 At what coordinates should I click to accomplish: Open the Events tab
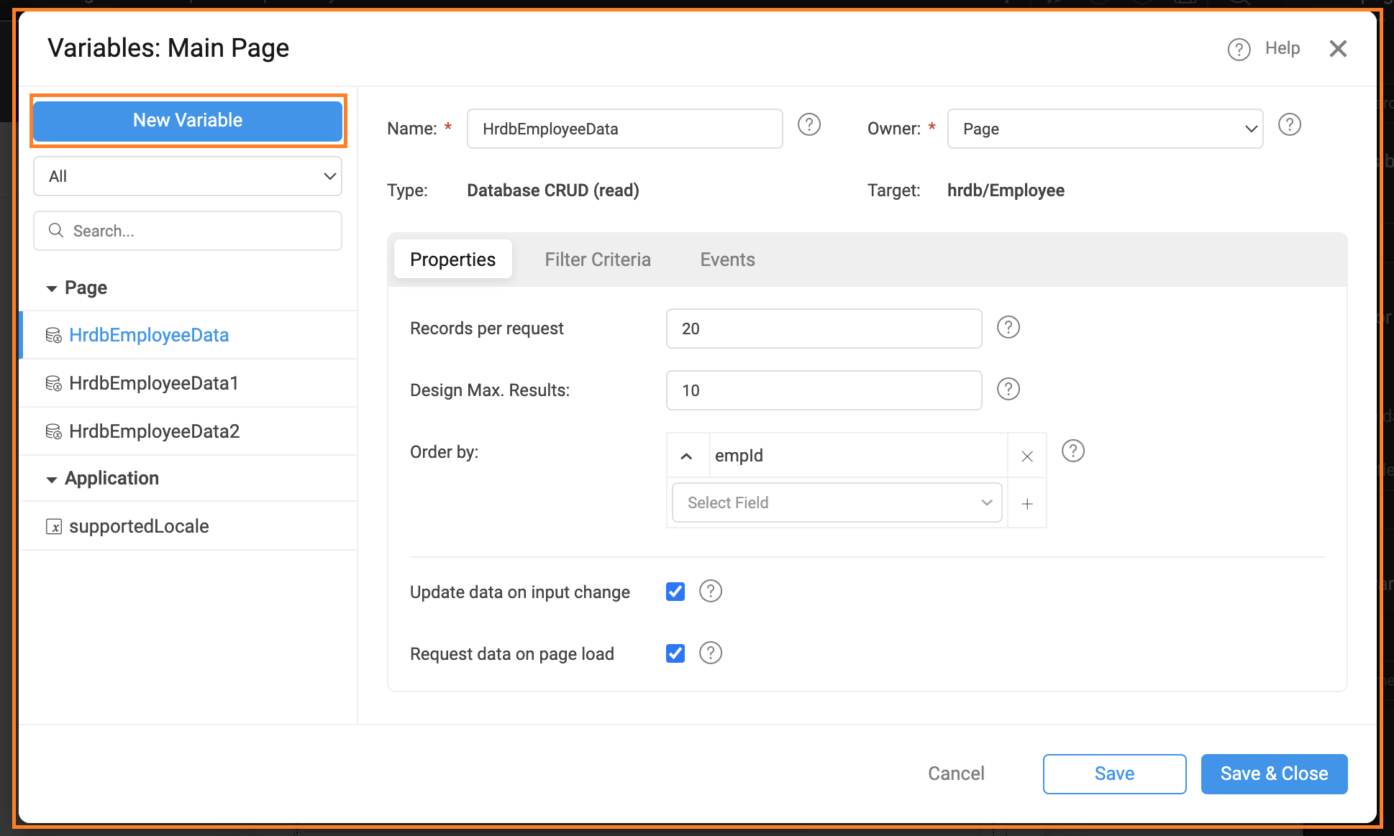pyautogui.click(x=726, y=259)
